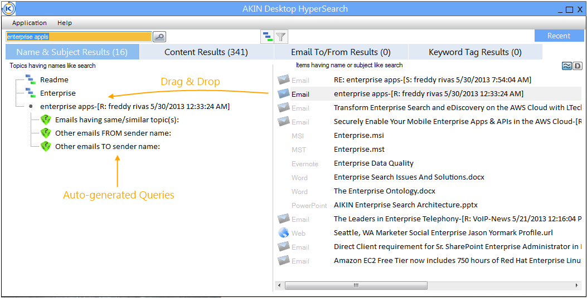Click the PowerPoint type label
Screen dimensions: 587x298
309,205
